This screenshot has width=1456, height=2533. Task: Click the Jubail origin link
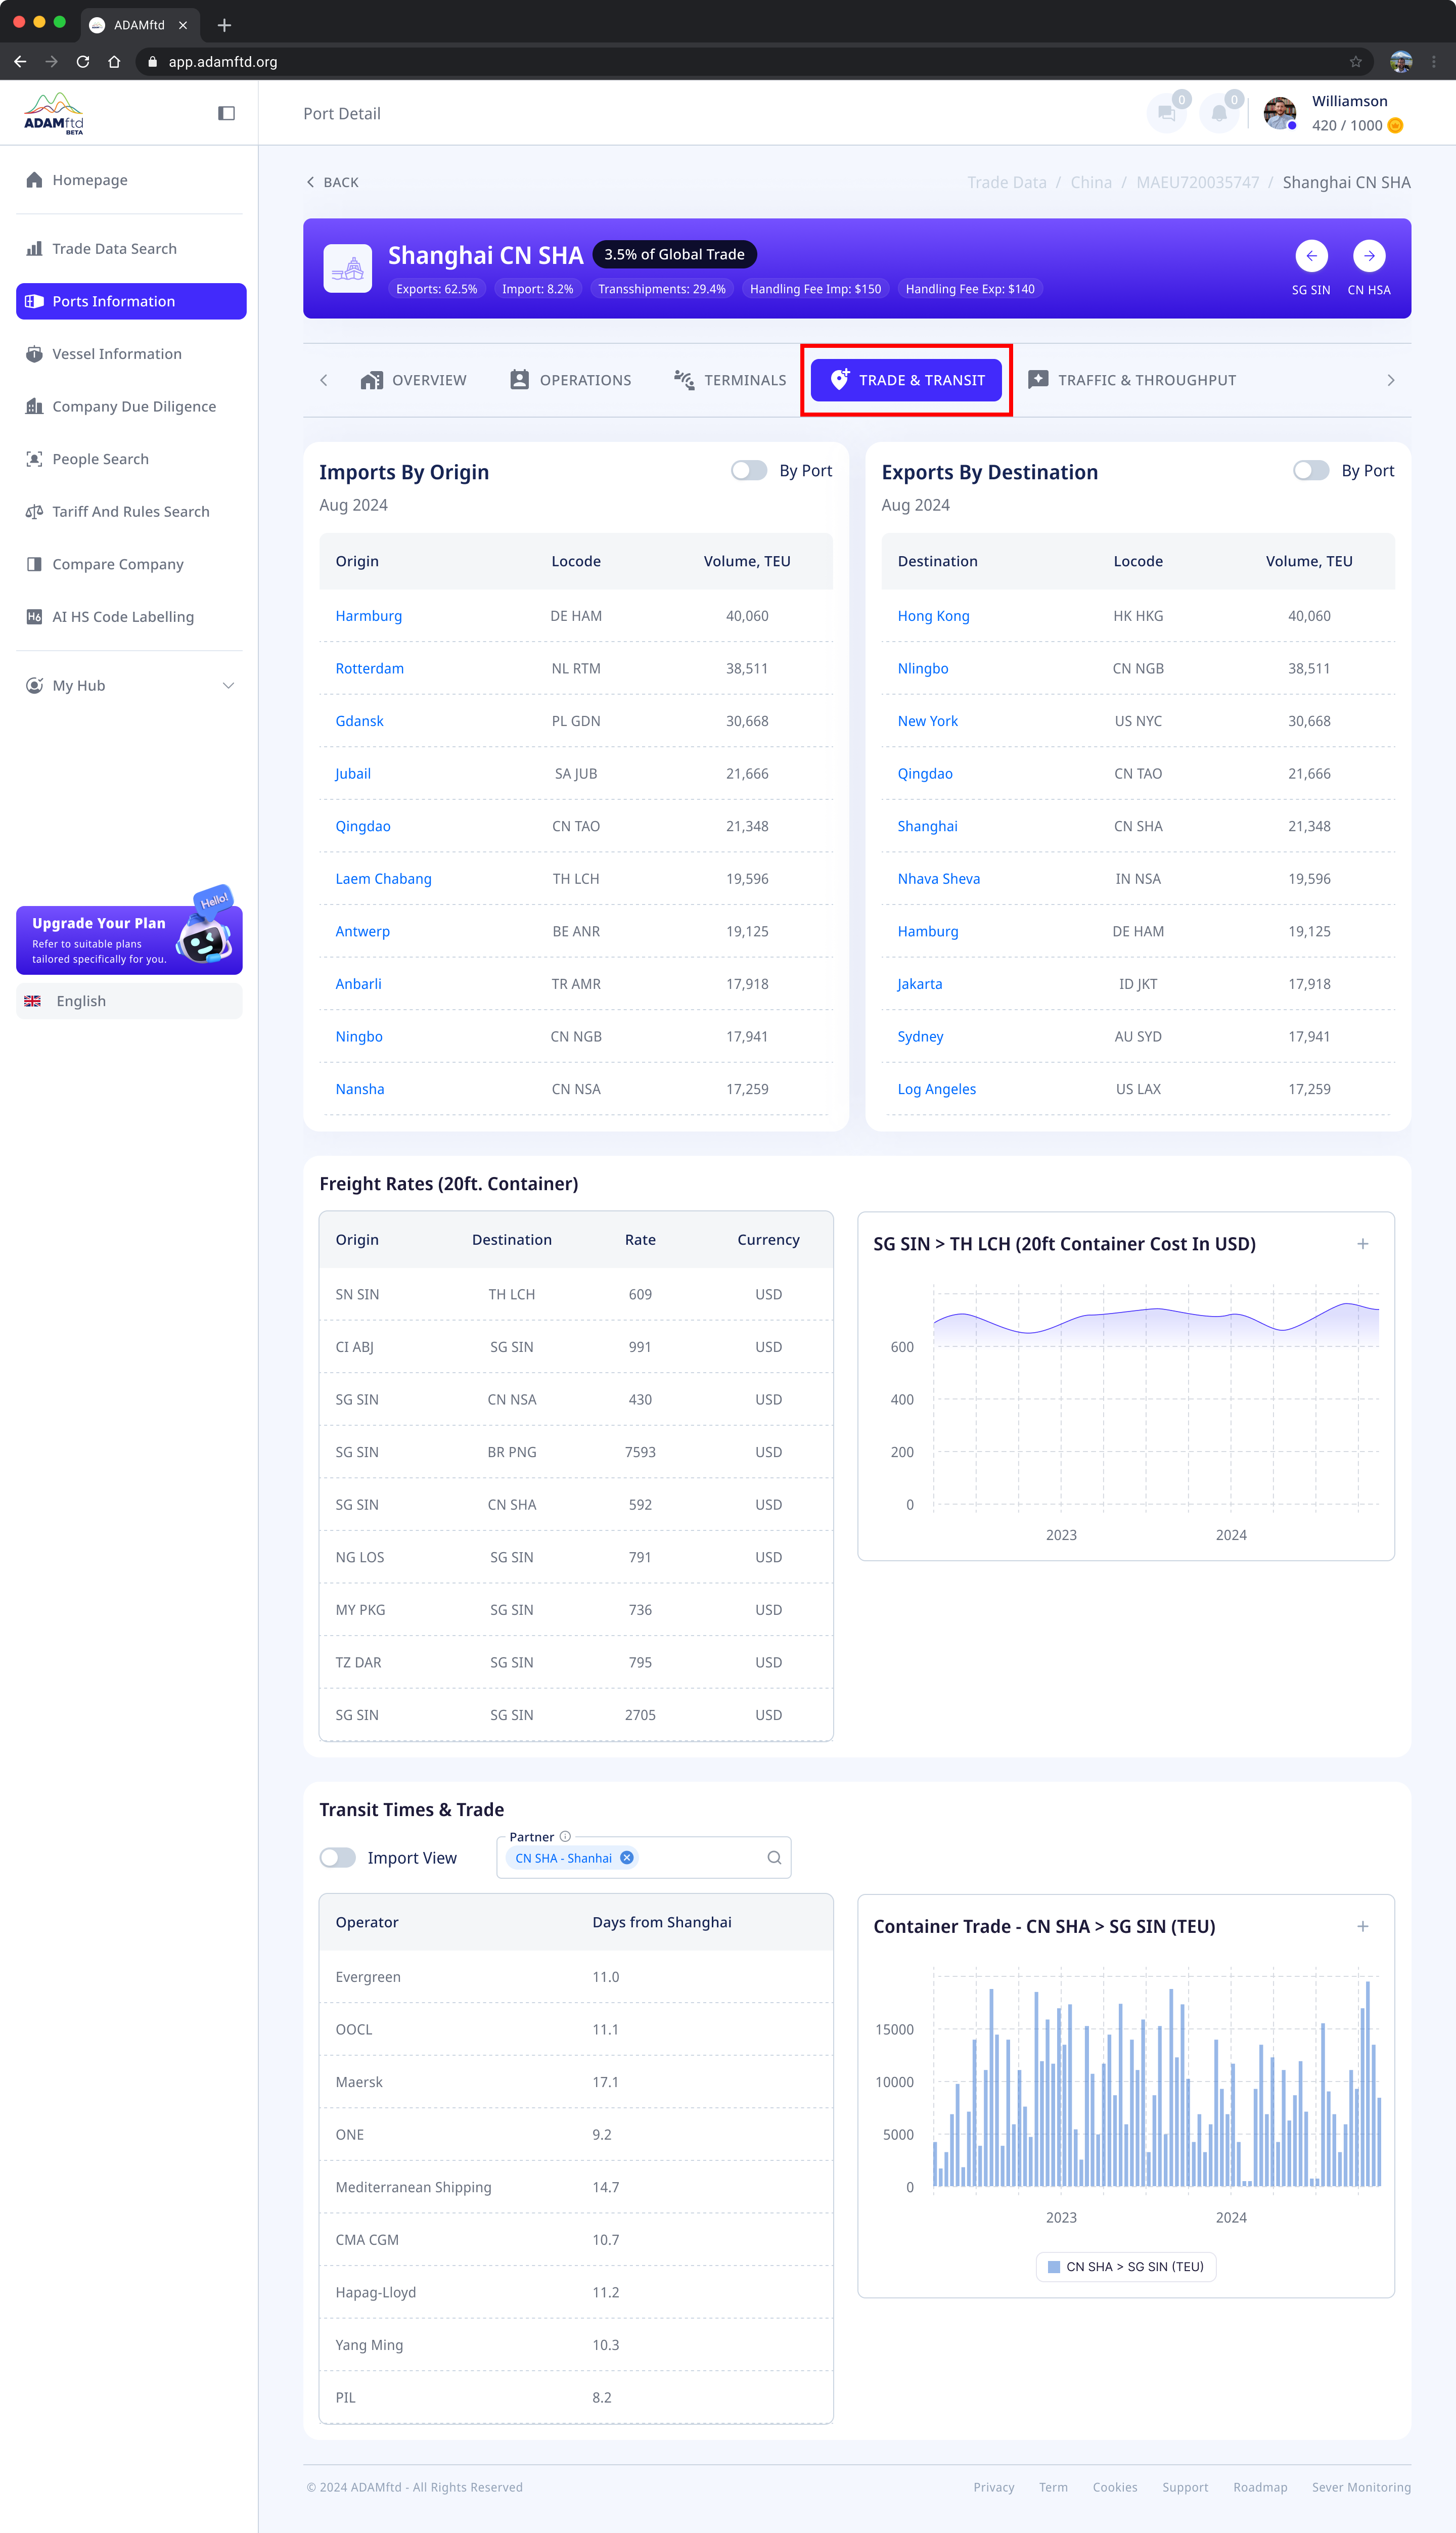[353, 774]
